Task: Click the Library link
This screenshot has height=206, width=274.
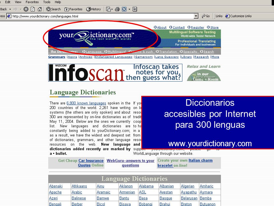Action: (186, 57)
